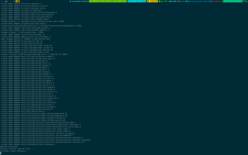Click the 'Applied autostash.' message line
This screenshot has width=248, height=155.
pos(9,146)
